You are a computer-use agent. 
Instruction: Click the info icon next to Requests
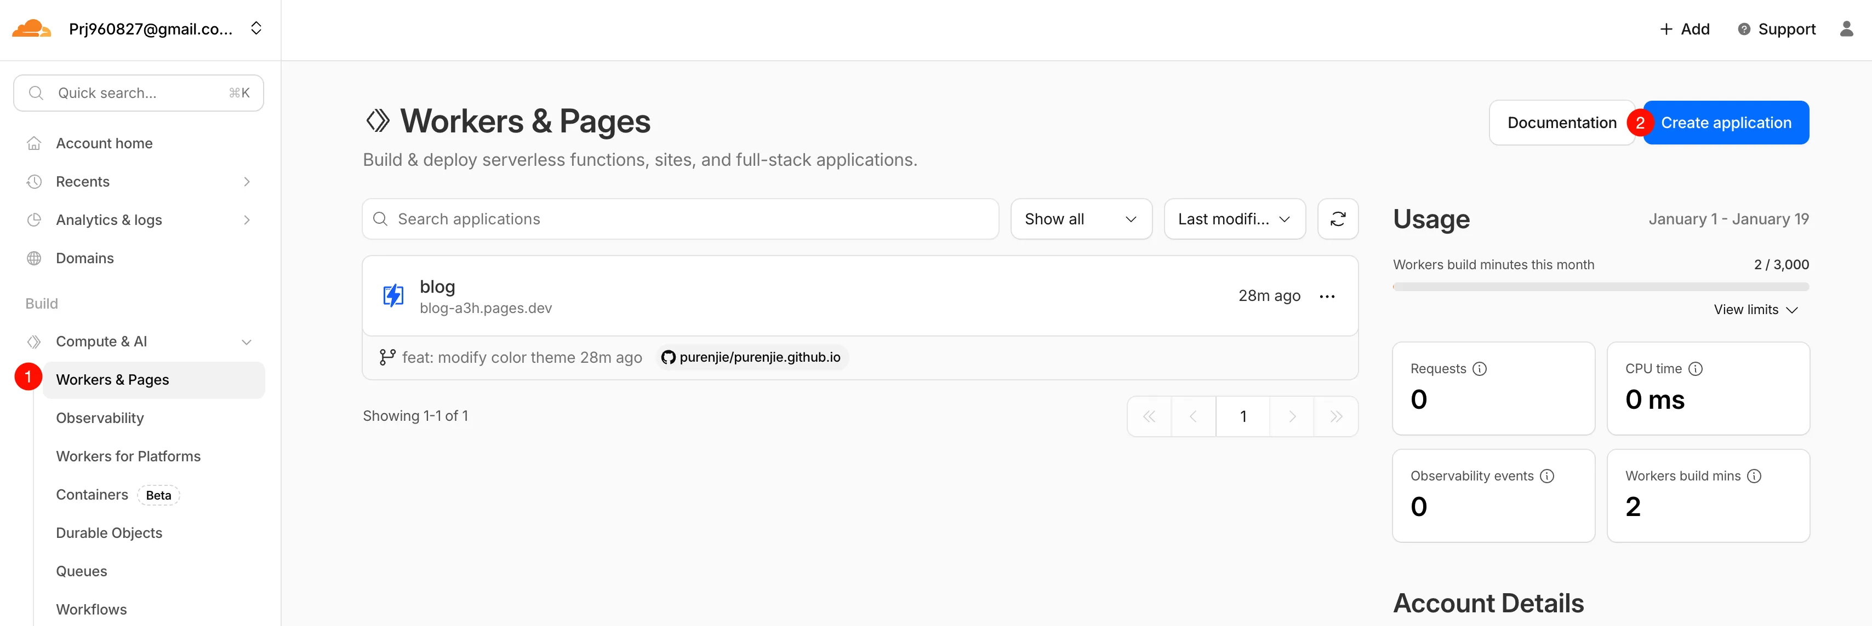[x=1479, y=368]
